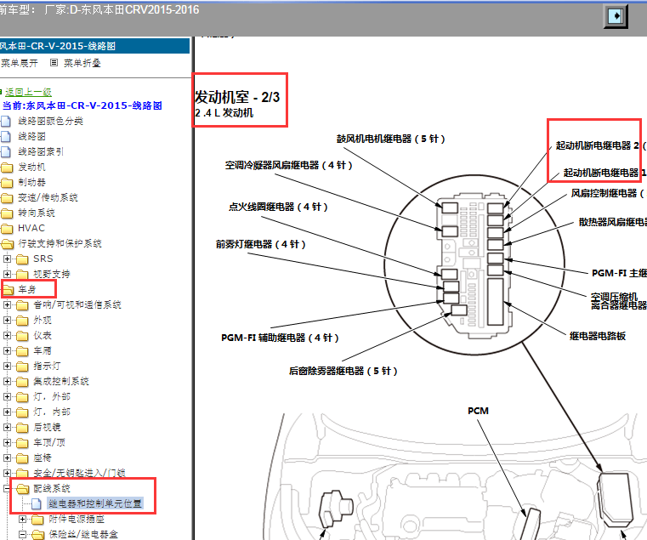Select the 座椅 folder
The width and height of the screenshot is (647, 540).
pyautogui.click(x=43, y=457)
